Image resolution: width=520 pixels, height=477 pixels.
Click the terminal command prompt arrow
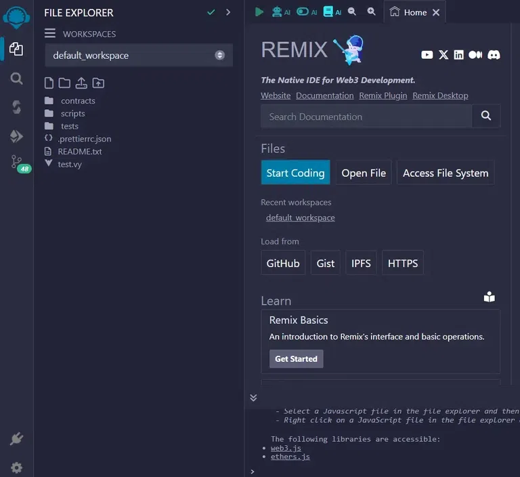[253, 472]
